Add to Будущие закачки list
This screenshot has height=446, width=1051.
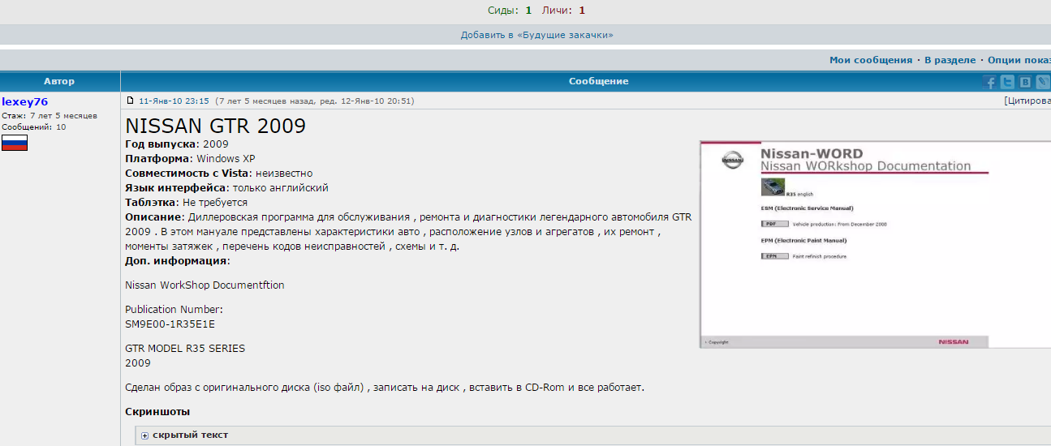coord(537,35)
